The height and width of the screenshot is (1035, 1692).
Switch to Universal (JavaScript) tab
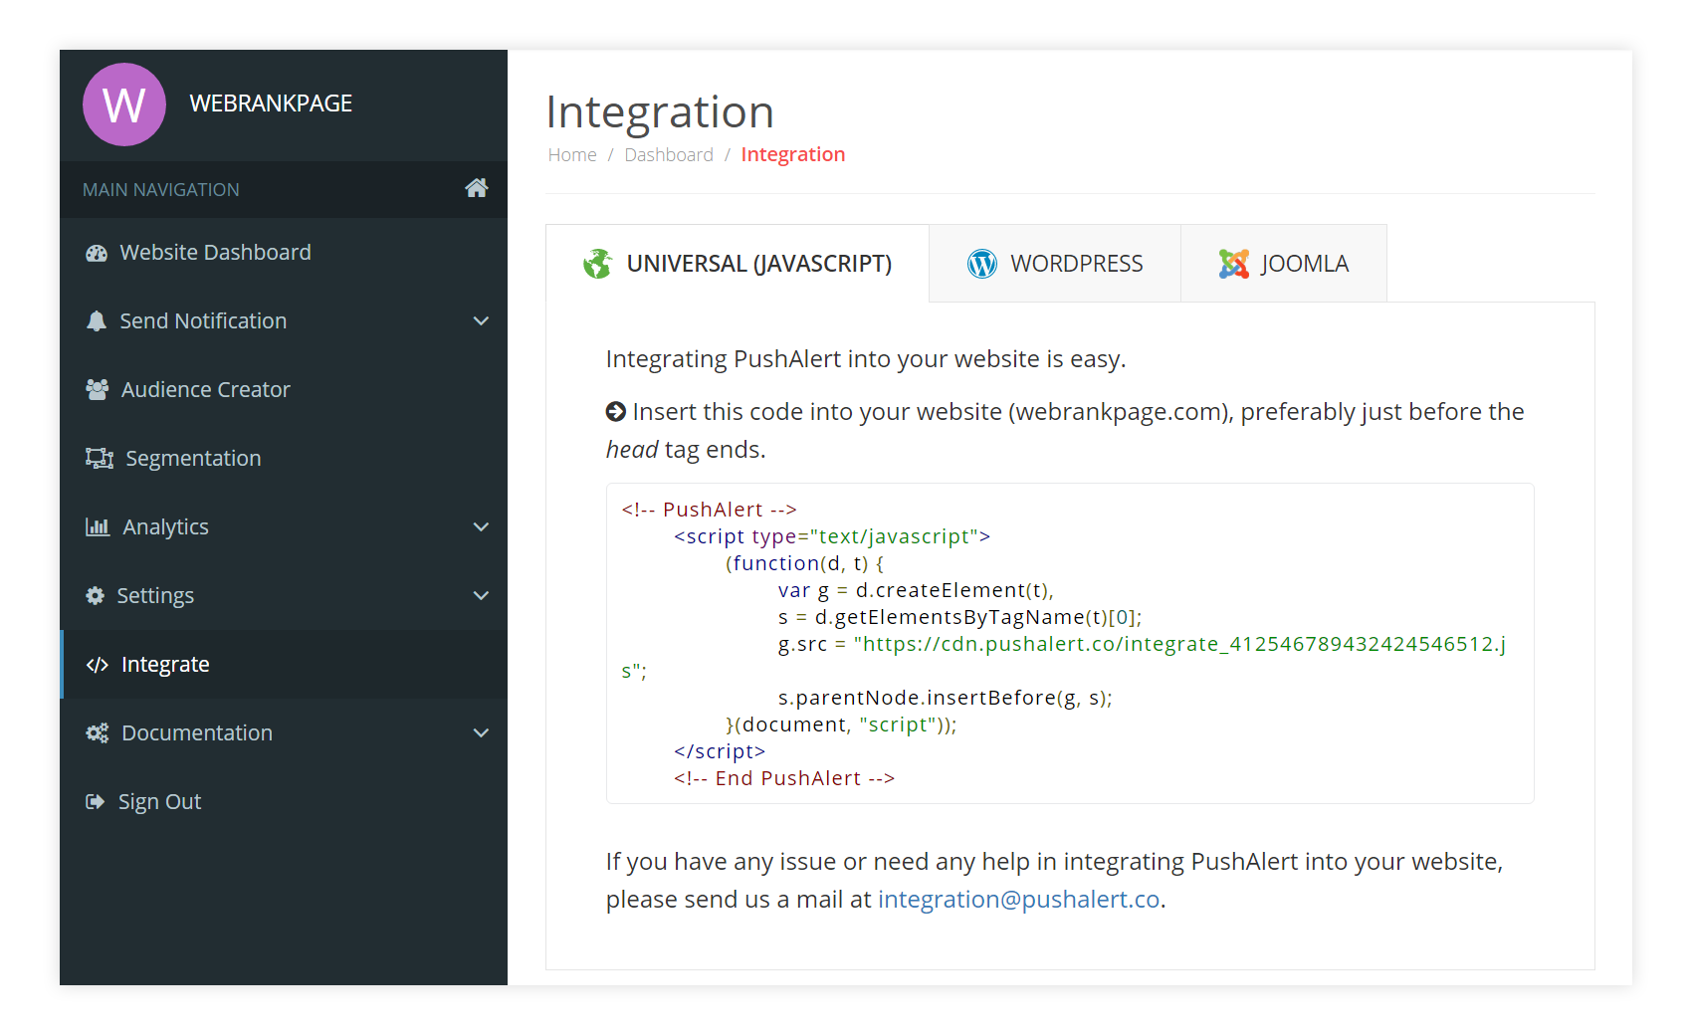pos(738,264)
